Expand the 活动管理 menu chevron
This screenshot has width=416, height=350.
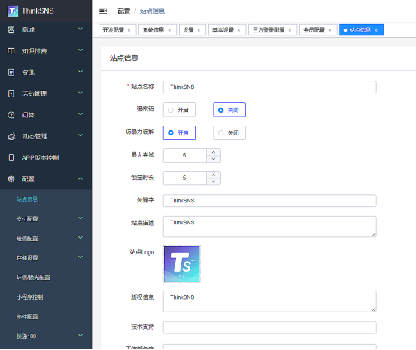(x=80, y=93)
